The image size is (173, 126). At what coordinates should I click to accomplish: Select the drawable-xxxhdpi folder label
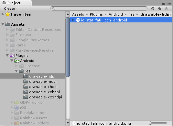tap(46, 97)
